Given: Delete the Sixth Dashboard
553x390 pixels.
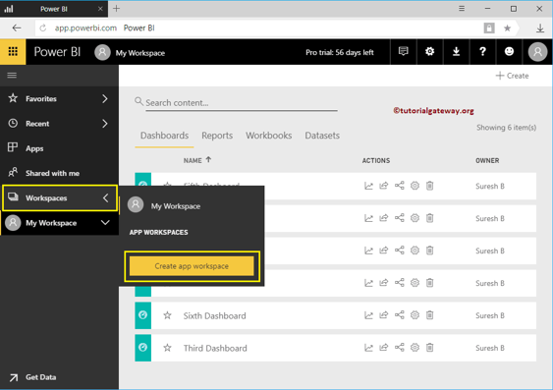Looking at the screenshot, I should point(429,315).
